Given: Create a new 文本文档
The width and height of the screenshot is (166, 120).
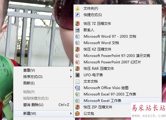Looking at the screenshot, I should (118, 81).
